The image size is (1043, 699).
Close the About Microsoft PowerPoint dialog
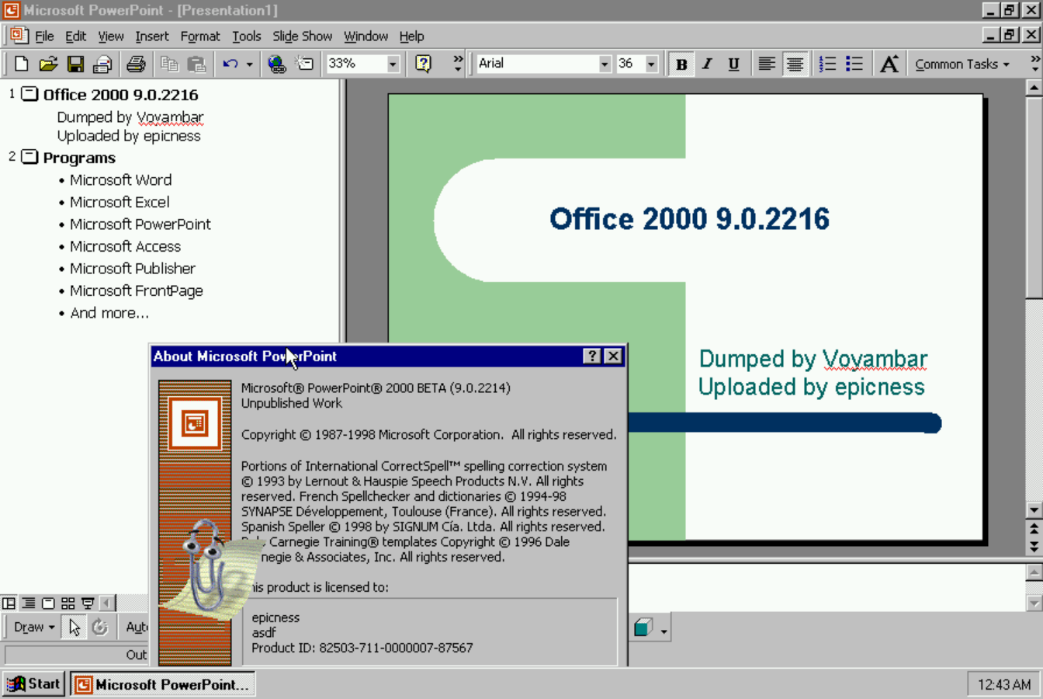pos(613,356)
